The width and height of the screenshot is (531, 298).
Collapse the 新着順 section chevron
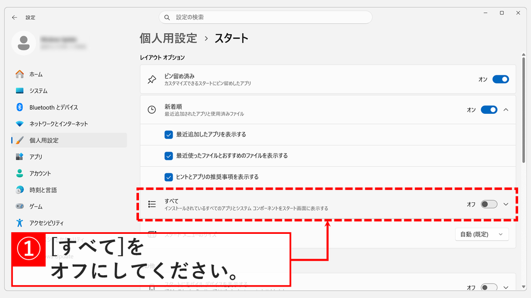coord(506,110)
